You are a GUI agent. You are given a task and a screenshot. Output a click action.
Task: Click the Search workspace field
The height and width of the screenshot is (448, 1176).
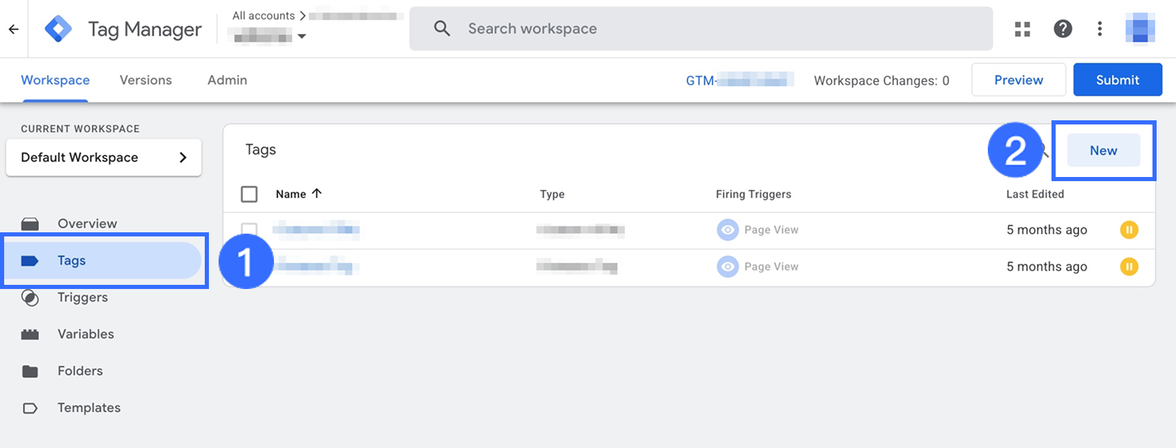click(700, 29)
